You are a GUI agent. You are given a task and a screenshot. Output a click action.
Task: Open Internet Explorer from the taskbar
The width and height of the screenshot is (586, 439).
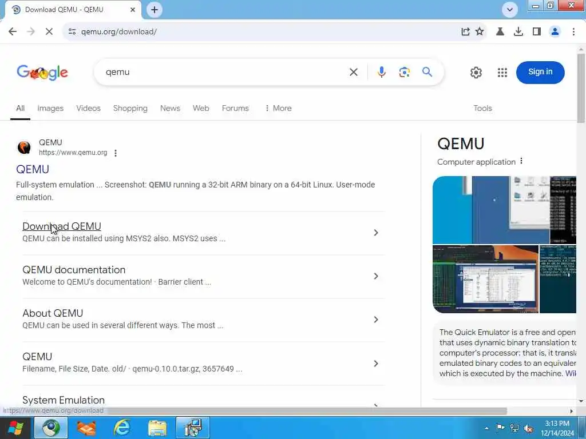(x=122, y=428)
